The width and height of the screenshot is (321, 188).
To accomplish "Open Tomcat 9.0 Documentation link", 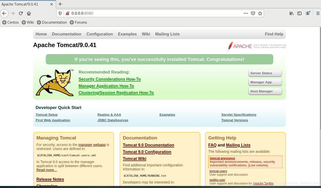I will 148,145.
